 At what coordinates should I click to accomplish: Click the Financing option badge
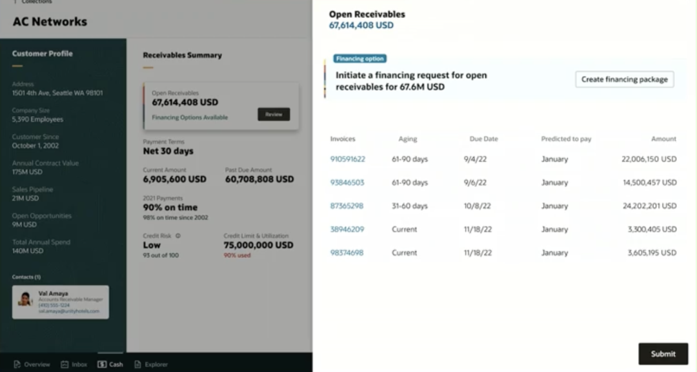coord(359,59)
